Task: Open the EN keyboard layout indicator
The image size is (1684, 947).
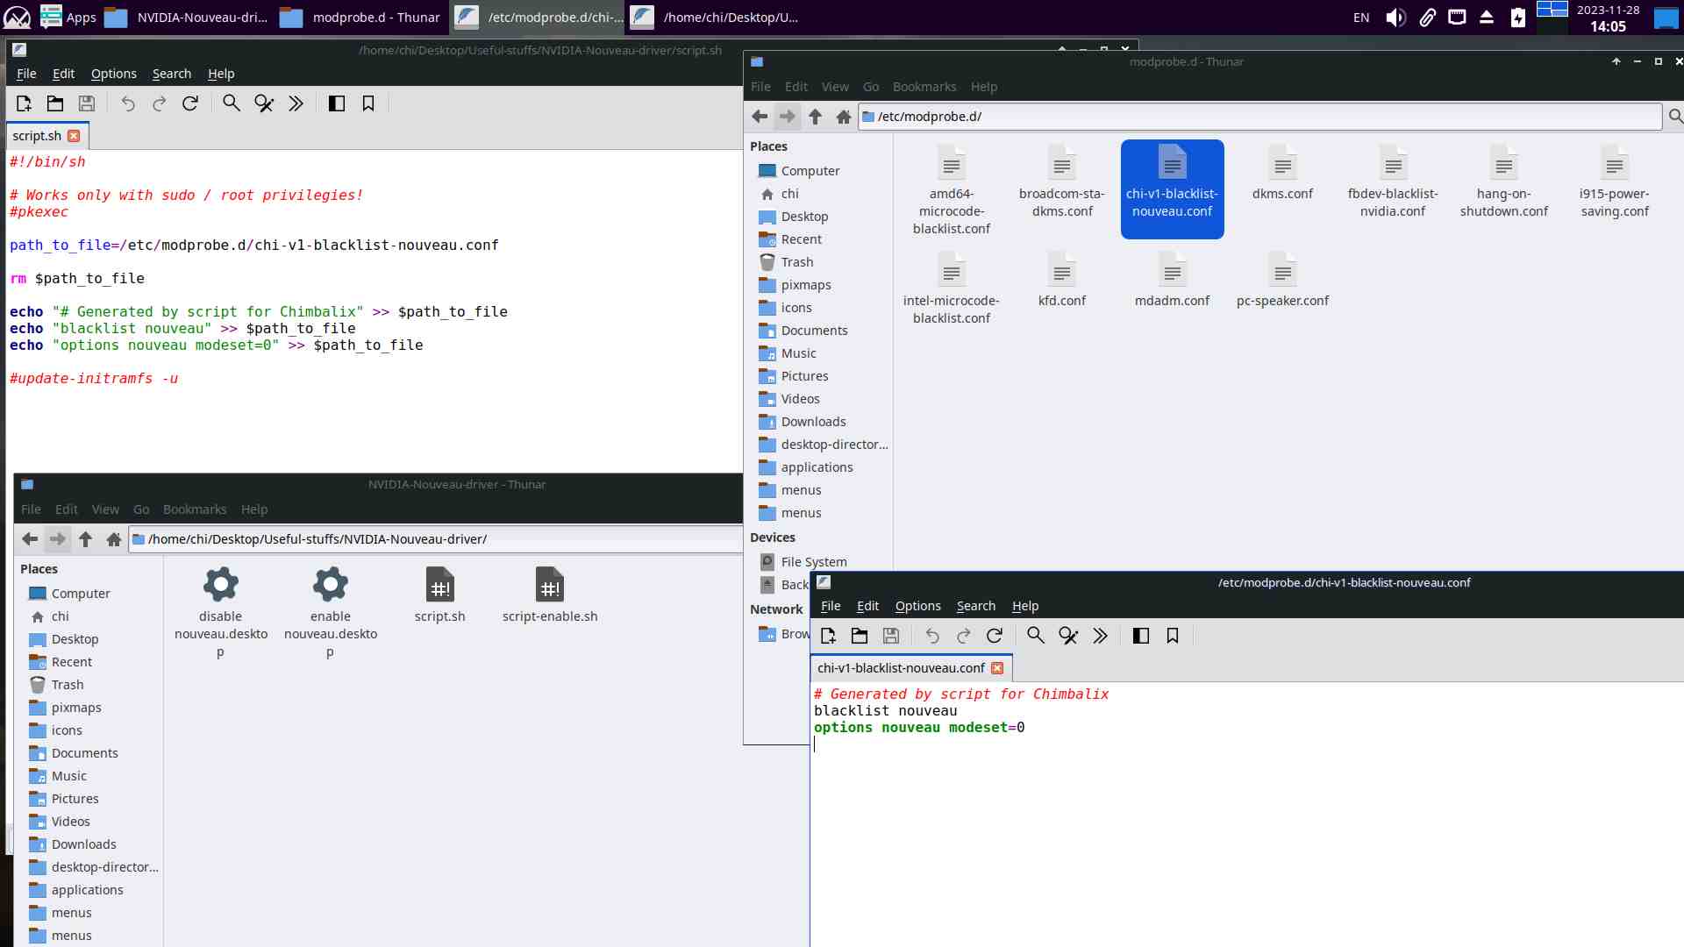Action: [1360, 17]
